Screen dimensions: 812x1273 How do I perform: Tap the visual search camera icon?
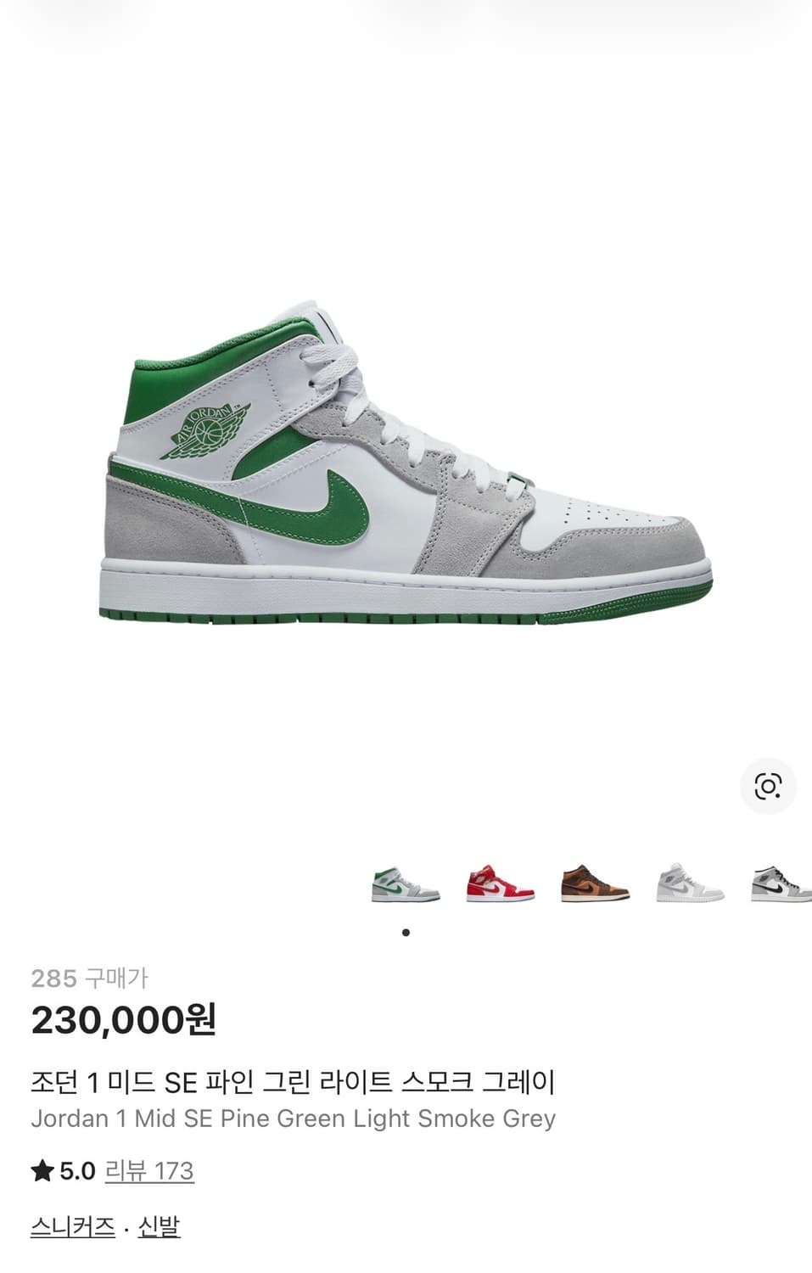click(767, 786)
